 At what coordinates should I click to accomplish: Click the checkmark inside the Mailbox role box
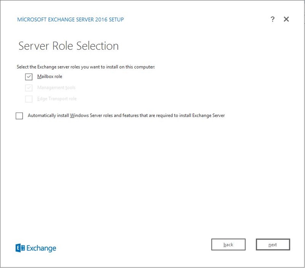(x=29, y=77)
